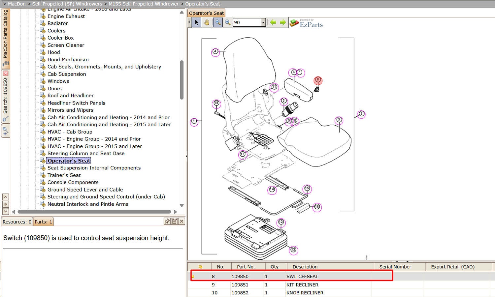Select Cooler Box tree item
495x297 pixels.
coord(60,38)
